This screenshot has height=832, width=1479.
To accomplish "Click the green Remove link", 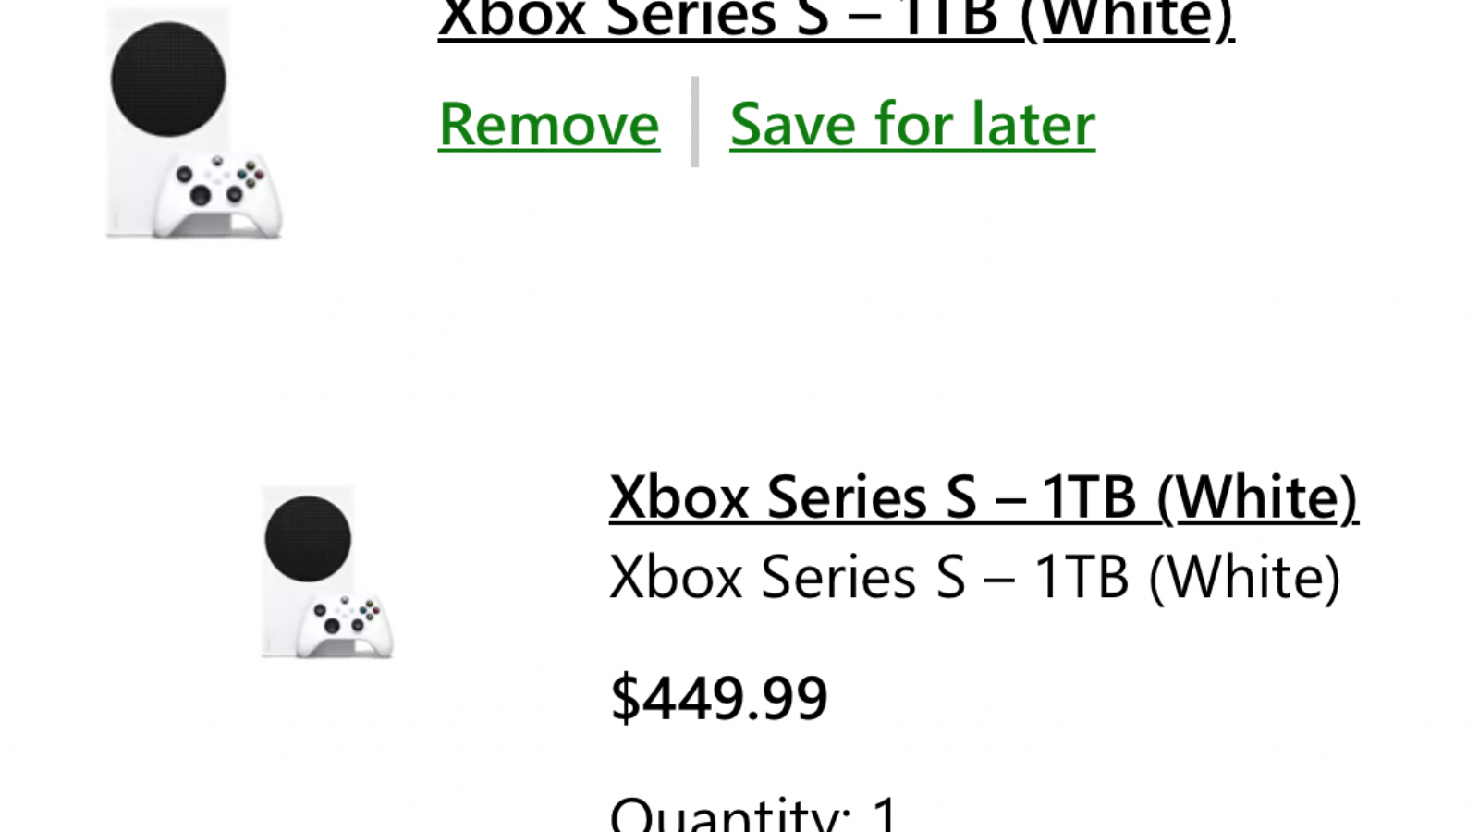I will [549, 124].
